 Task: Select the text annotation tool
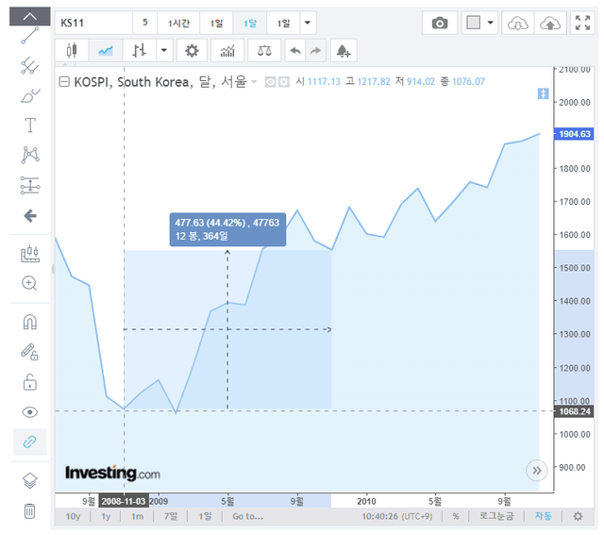[x=30, y=125]
